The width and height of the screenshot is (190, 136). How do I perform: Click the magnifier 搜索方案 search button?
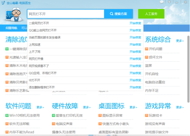(x=118, y=14)
